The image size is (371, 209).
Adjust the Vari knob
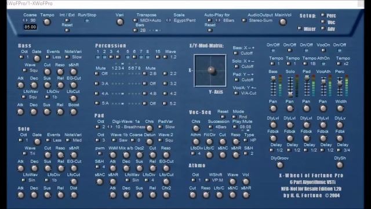pos(120,22)
